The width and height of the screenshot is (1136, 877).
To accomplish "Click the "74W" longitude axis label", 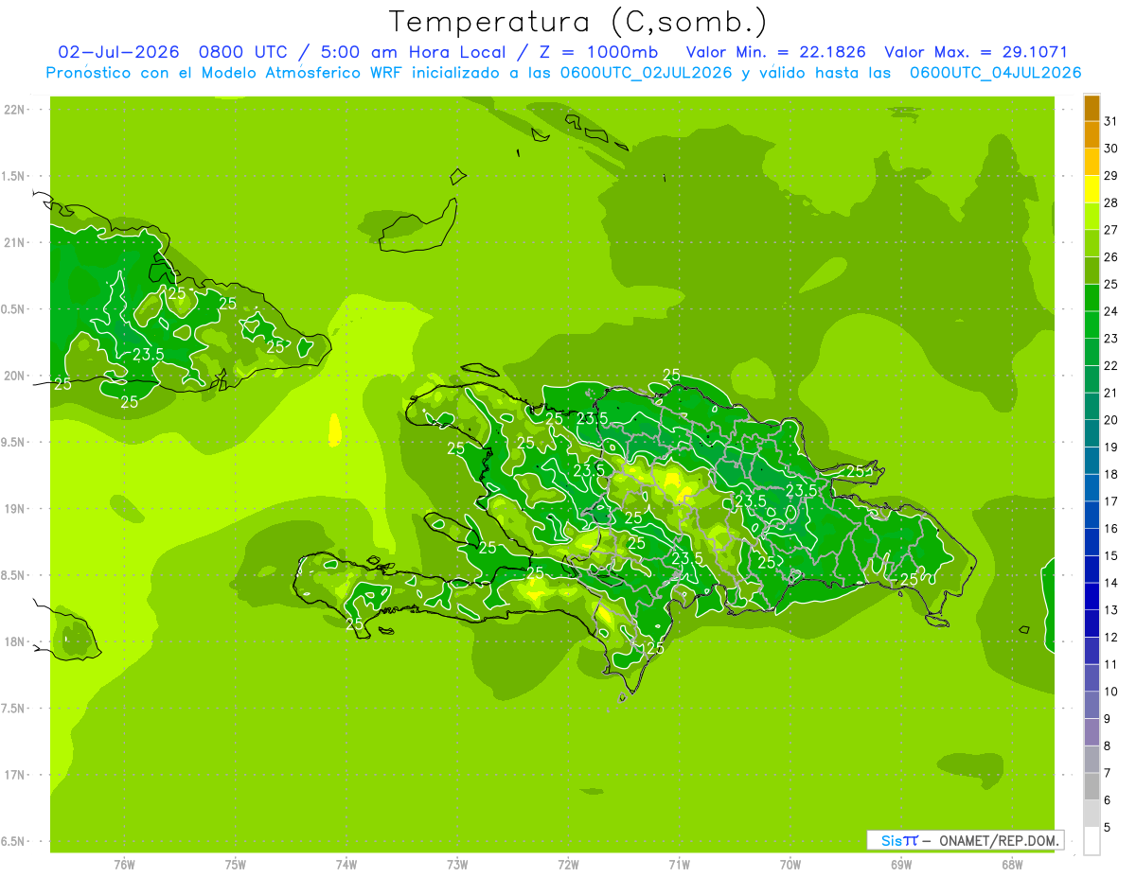I will click(346, 866).
